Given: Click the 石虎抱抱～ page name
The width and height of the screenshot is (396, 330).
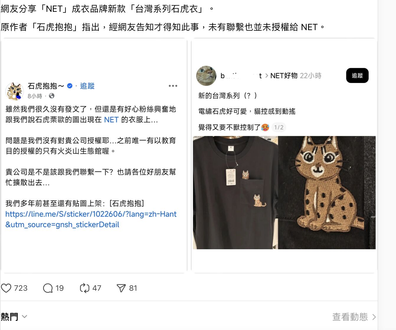Looking at the screenshot, I should (46, 86).
